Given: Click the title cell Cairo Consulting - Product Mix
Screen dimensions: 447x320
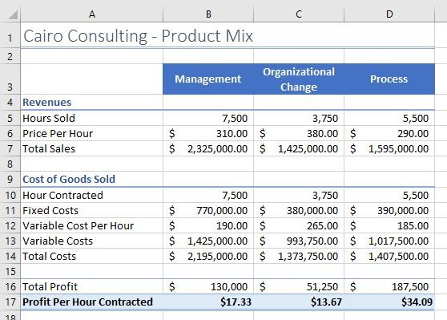Looking at the screenshot, I should coord(92,35).
